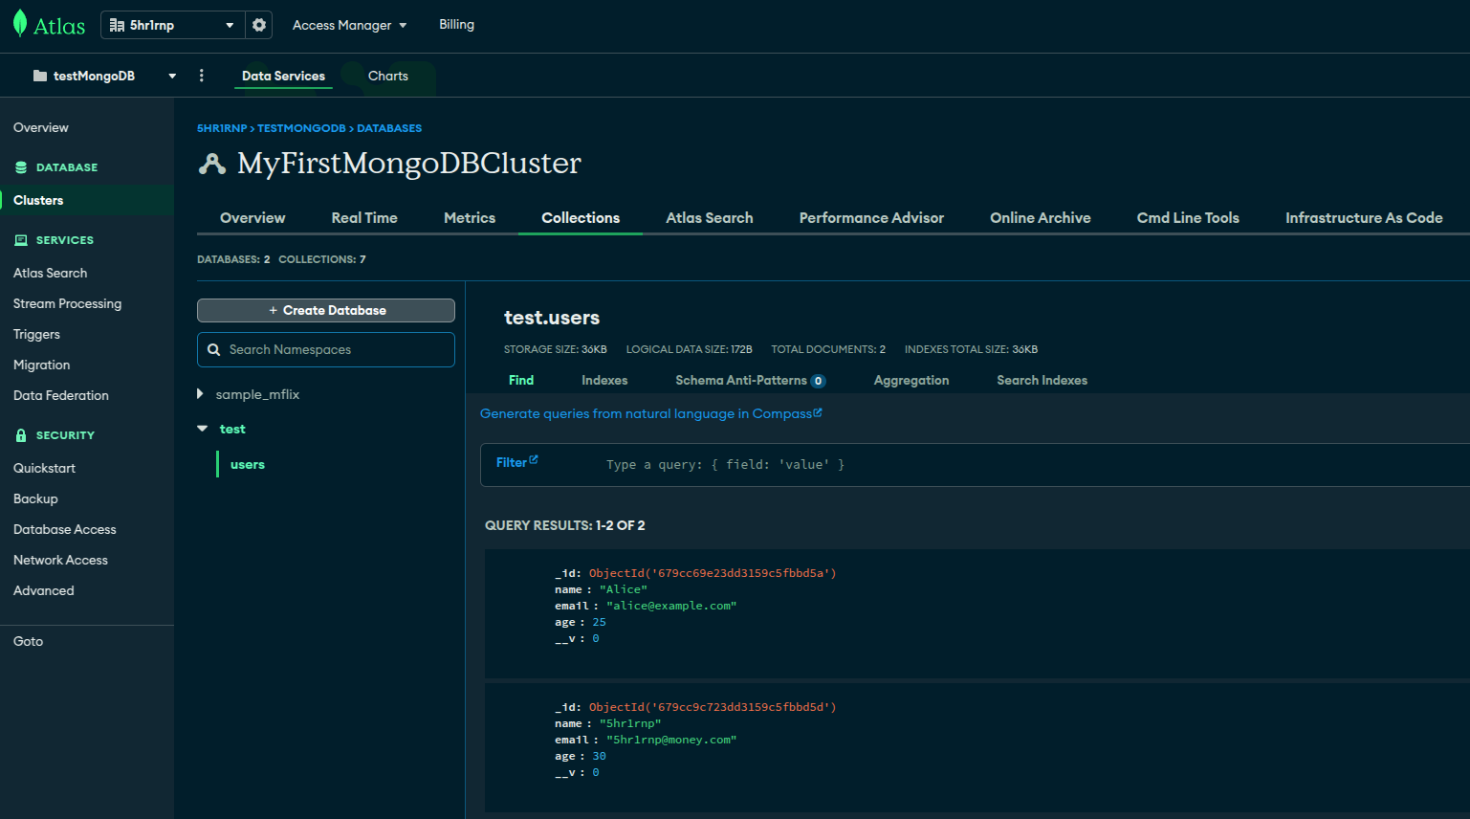Expand the sample_mflix database
Viewport: 1470px width, 819px height.
click(x=200, y=394)
